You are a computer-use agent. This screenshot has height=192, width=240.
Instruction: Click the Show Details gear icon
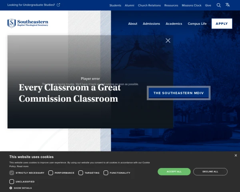click(11, 188)
